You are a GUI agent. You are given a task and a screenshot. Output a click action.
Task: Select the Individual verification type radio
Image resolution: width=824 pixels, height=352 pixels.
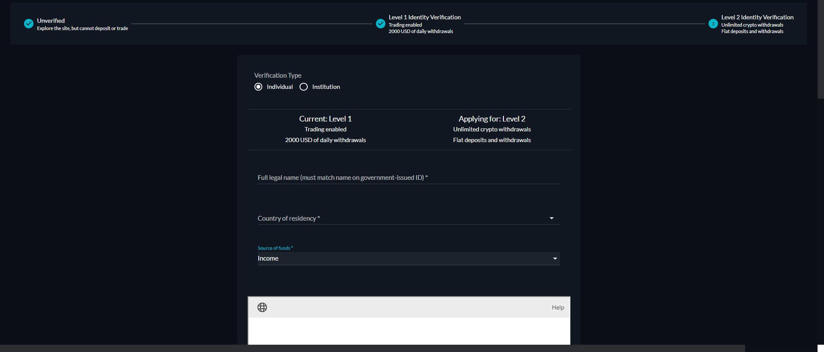coord(258,87)
